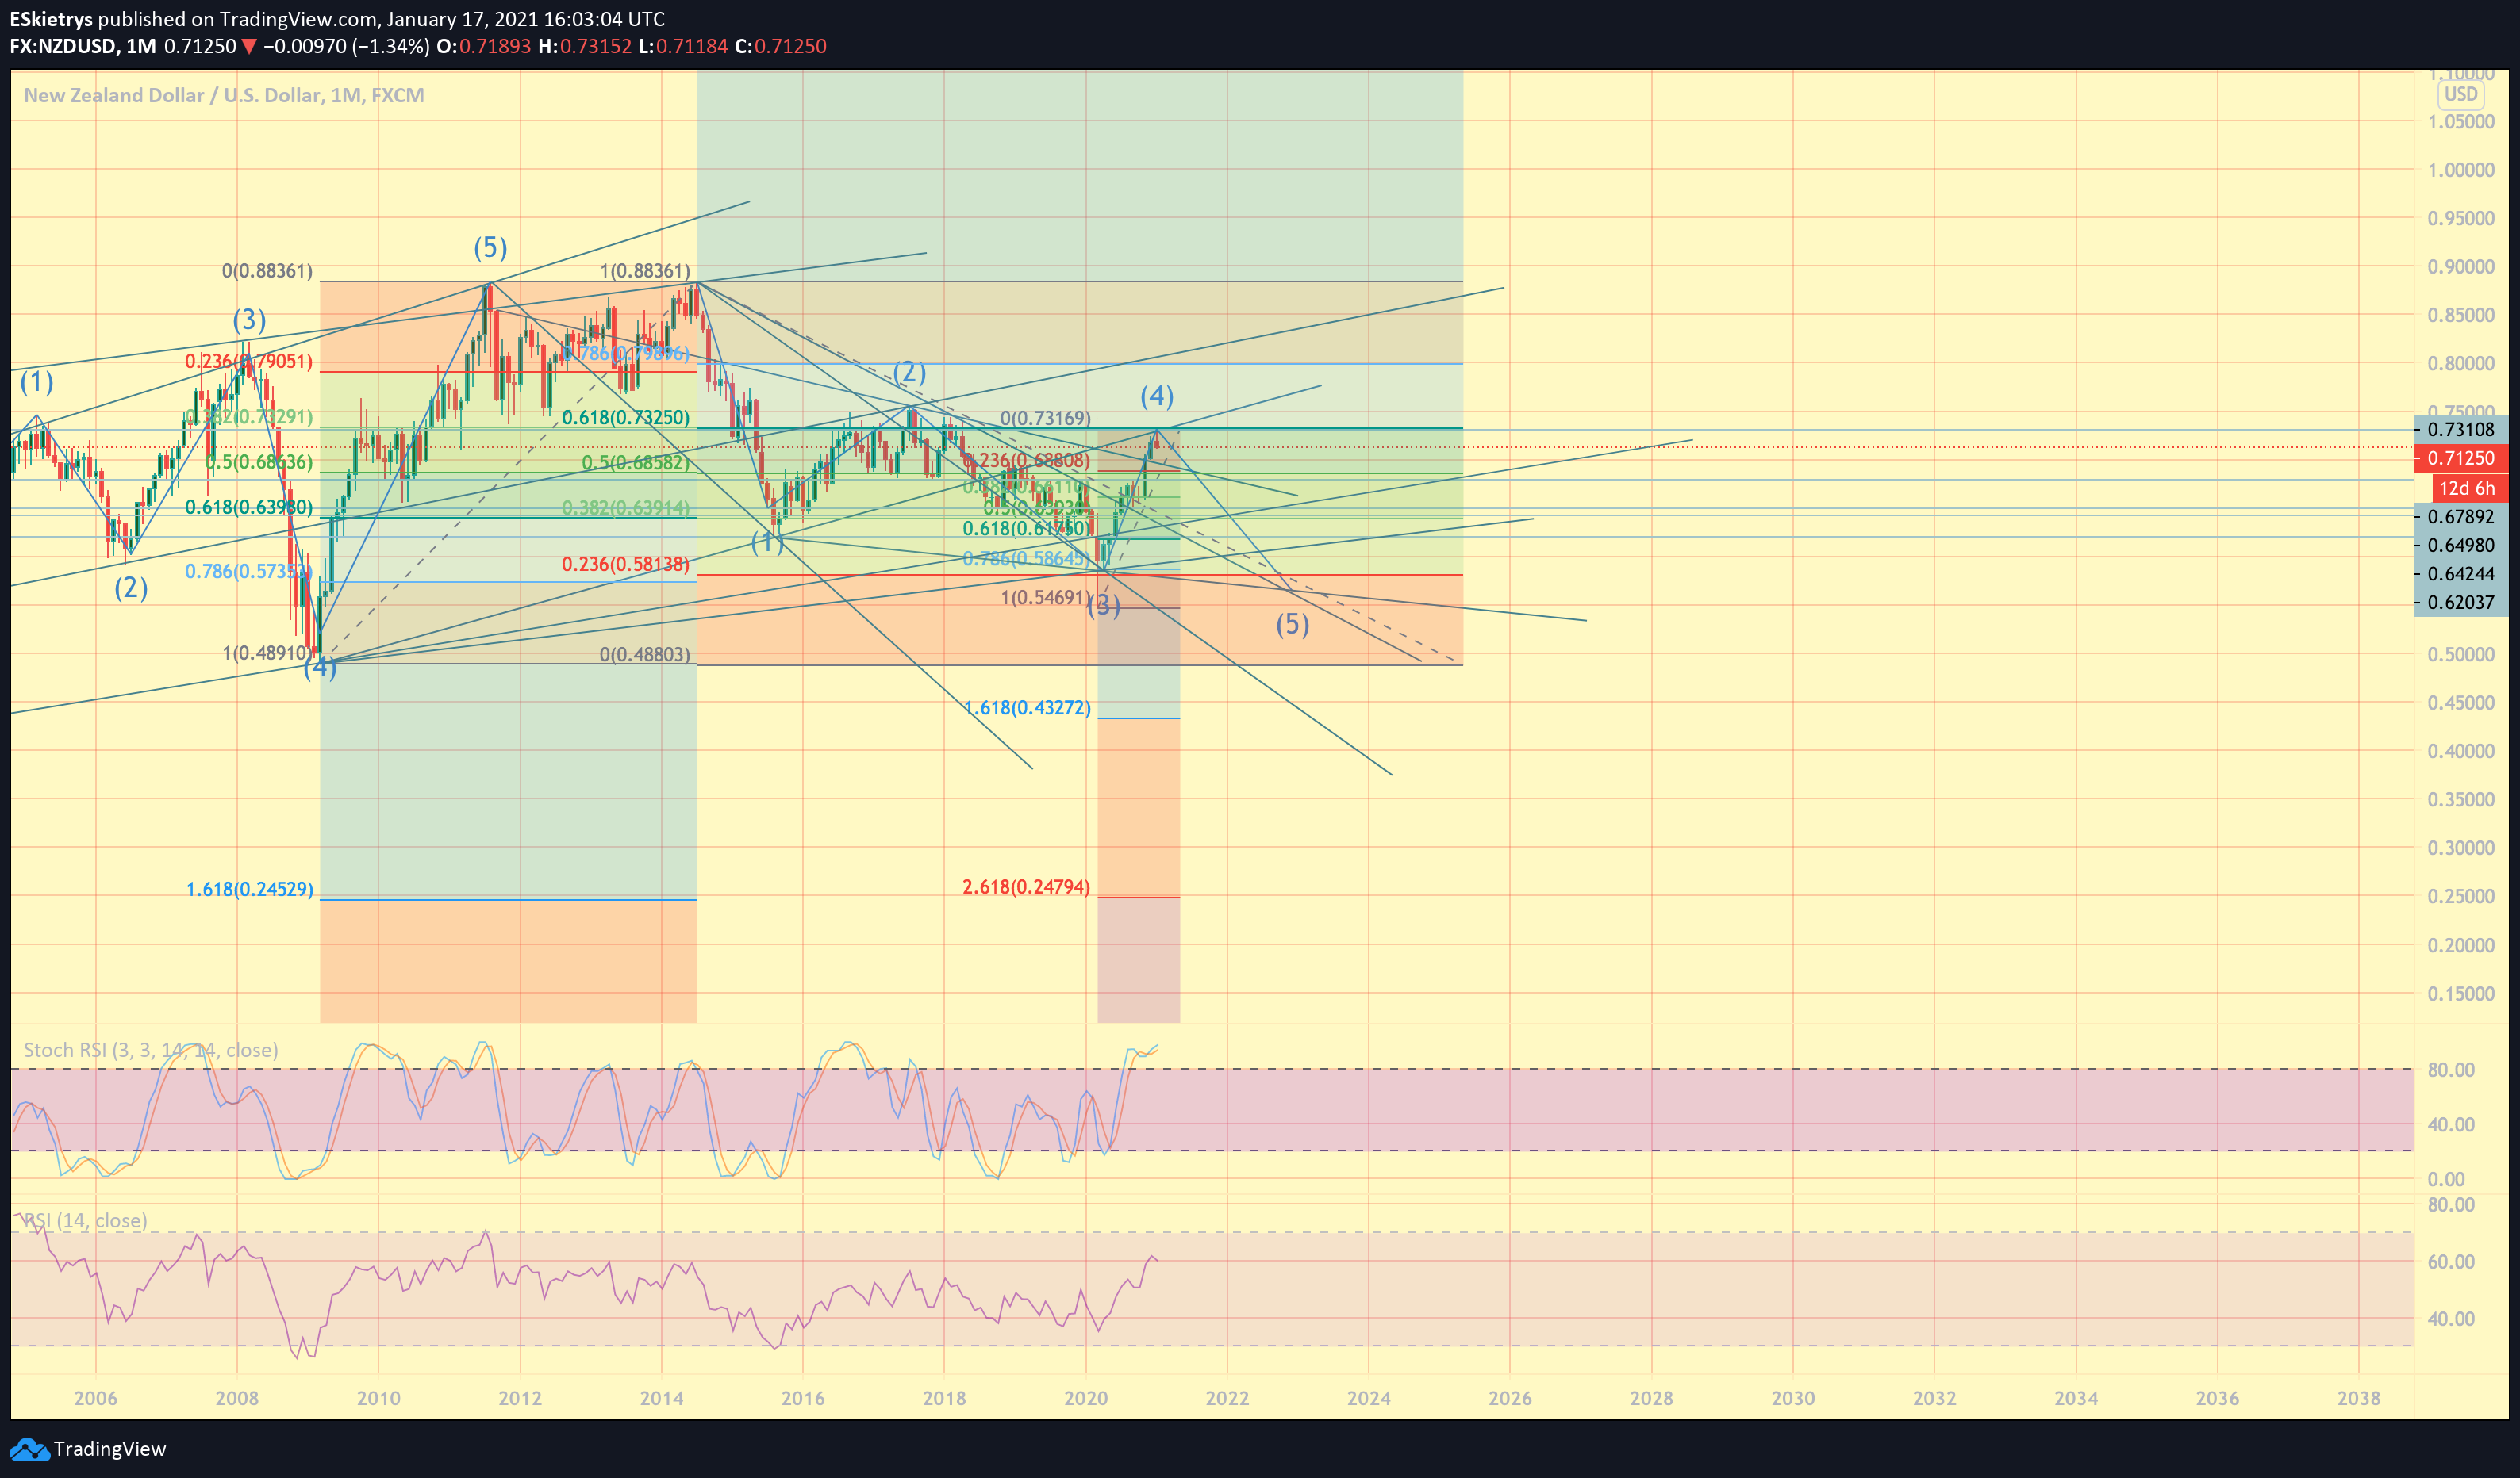Click the wave (2) label near 2017
The image size is (2520, 1478).
pyautogui.click(x=909, y=373)
